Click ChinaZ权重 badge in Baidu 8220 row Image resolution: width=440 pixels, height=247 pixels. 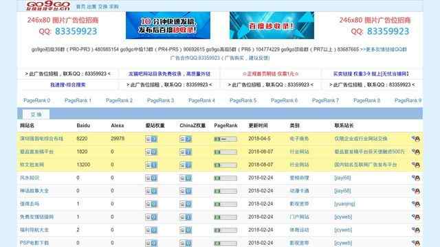click(x=186, y=139)
